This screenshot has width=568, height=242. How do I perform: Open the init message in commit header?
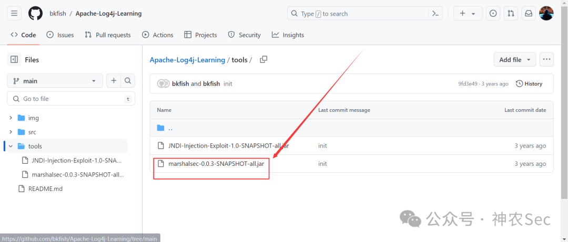click(x=228, y=83)
